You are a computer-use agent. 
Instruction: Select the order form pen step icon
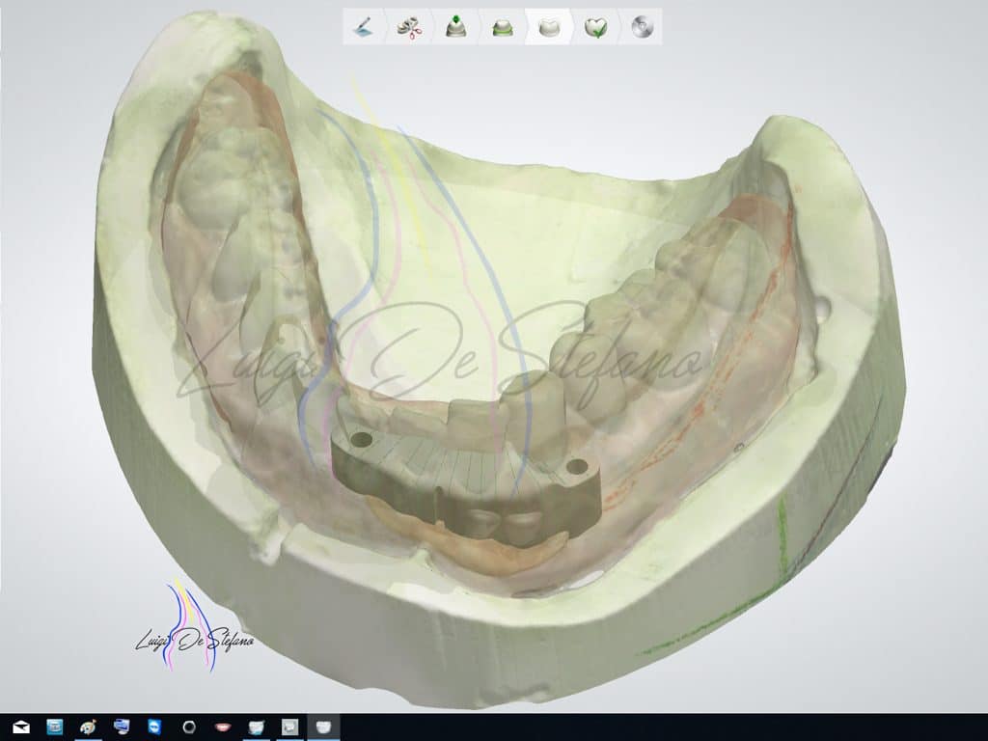(365, 27)
